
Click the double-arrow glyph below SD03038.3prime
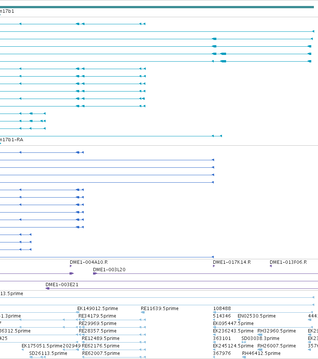244,342
